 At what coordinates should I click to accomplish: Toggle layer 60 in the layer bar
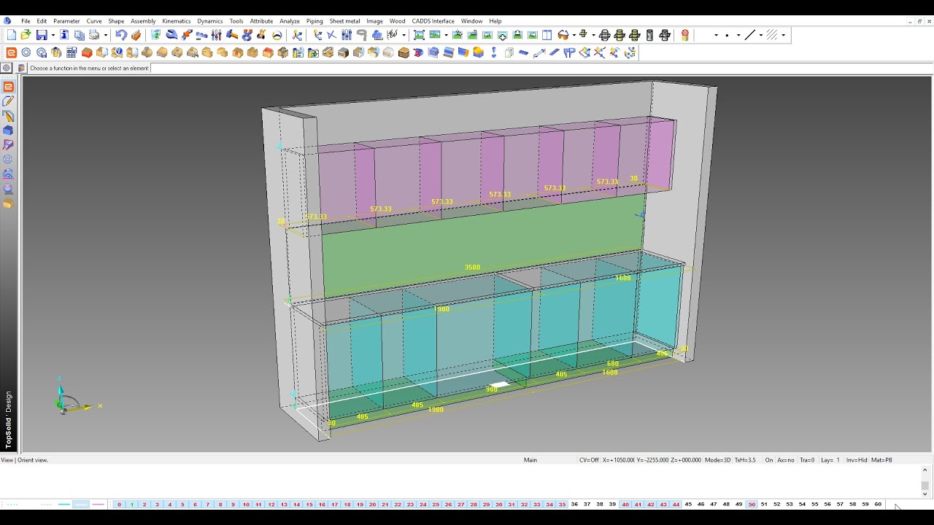point(878,504)
